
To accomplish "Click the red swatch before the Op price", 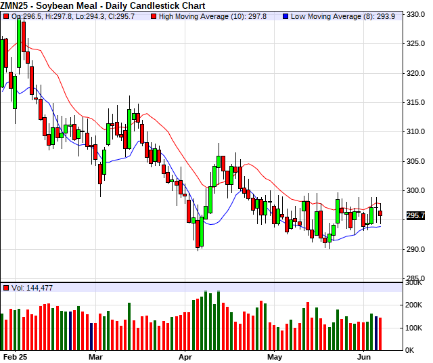I will click(6, 16).
